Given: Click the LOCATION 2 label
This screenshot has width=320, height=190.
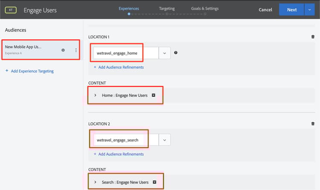Looking at the screenshot, I should (x=99, y=124).
